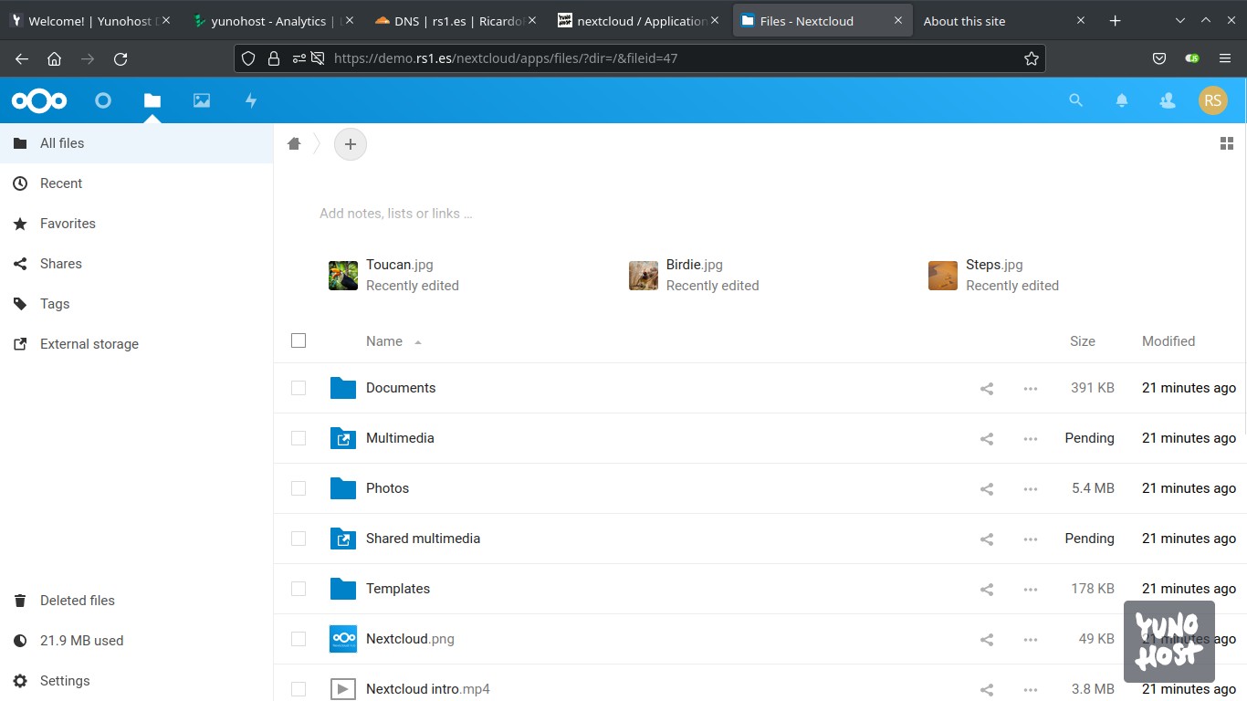Screen dimensions: 1247x701
Task: Open three-dot actions menu for Multimedia
Action: tap(1031, 439)
